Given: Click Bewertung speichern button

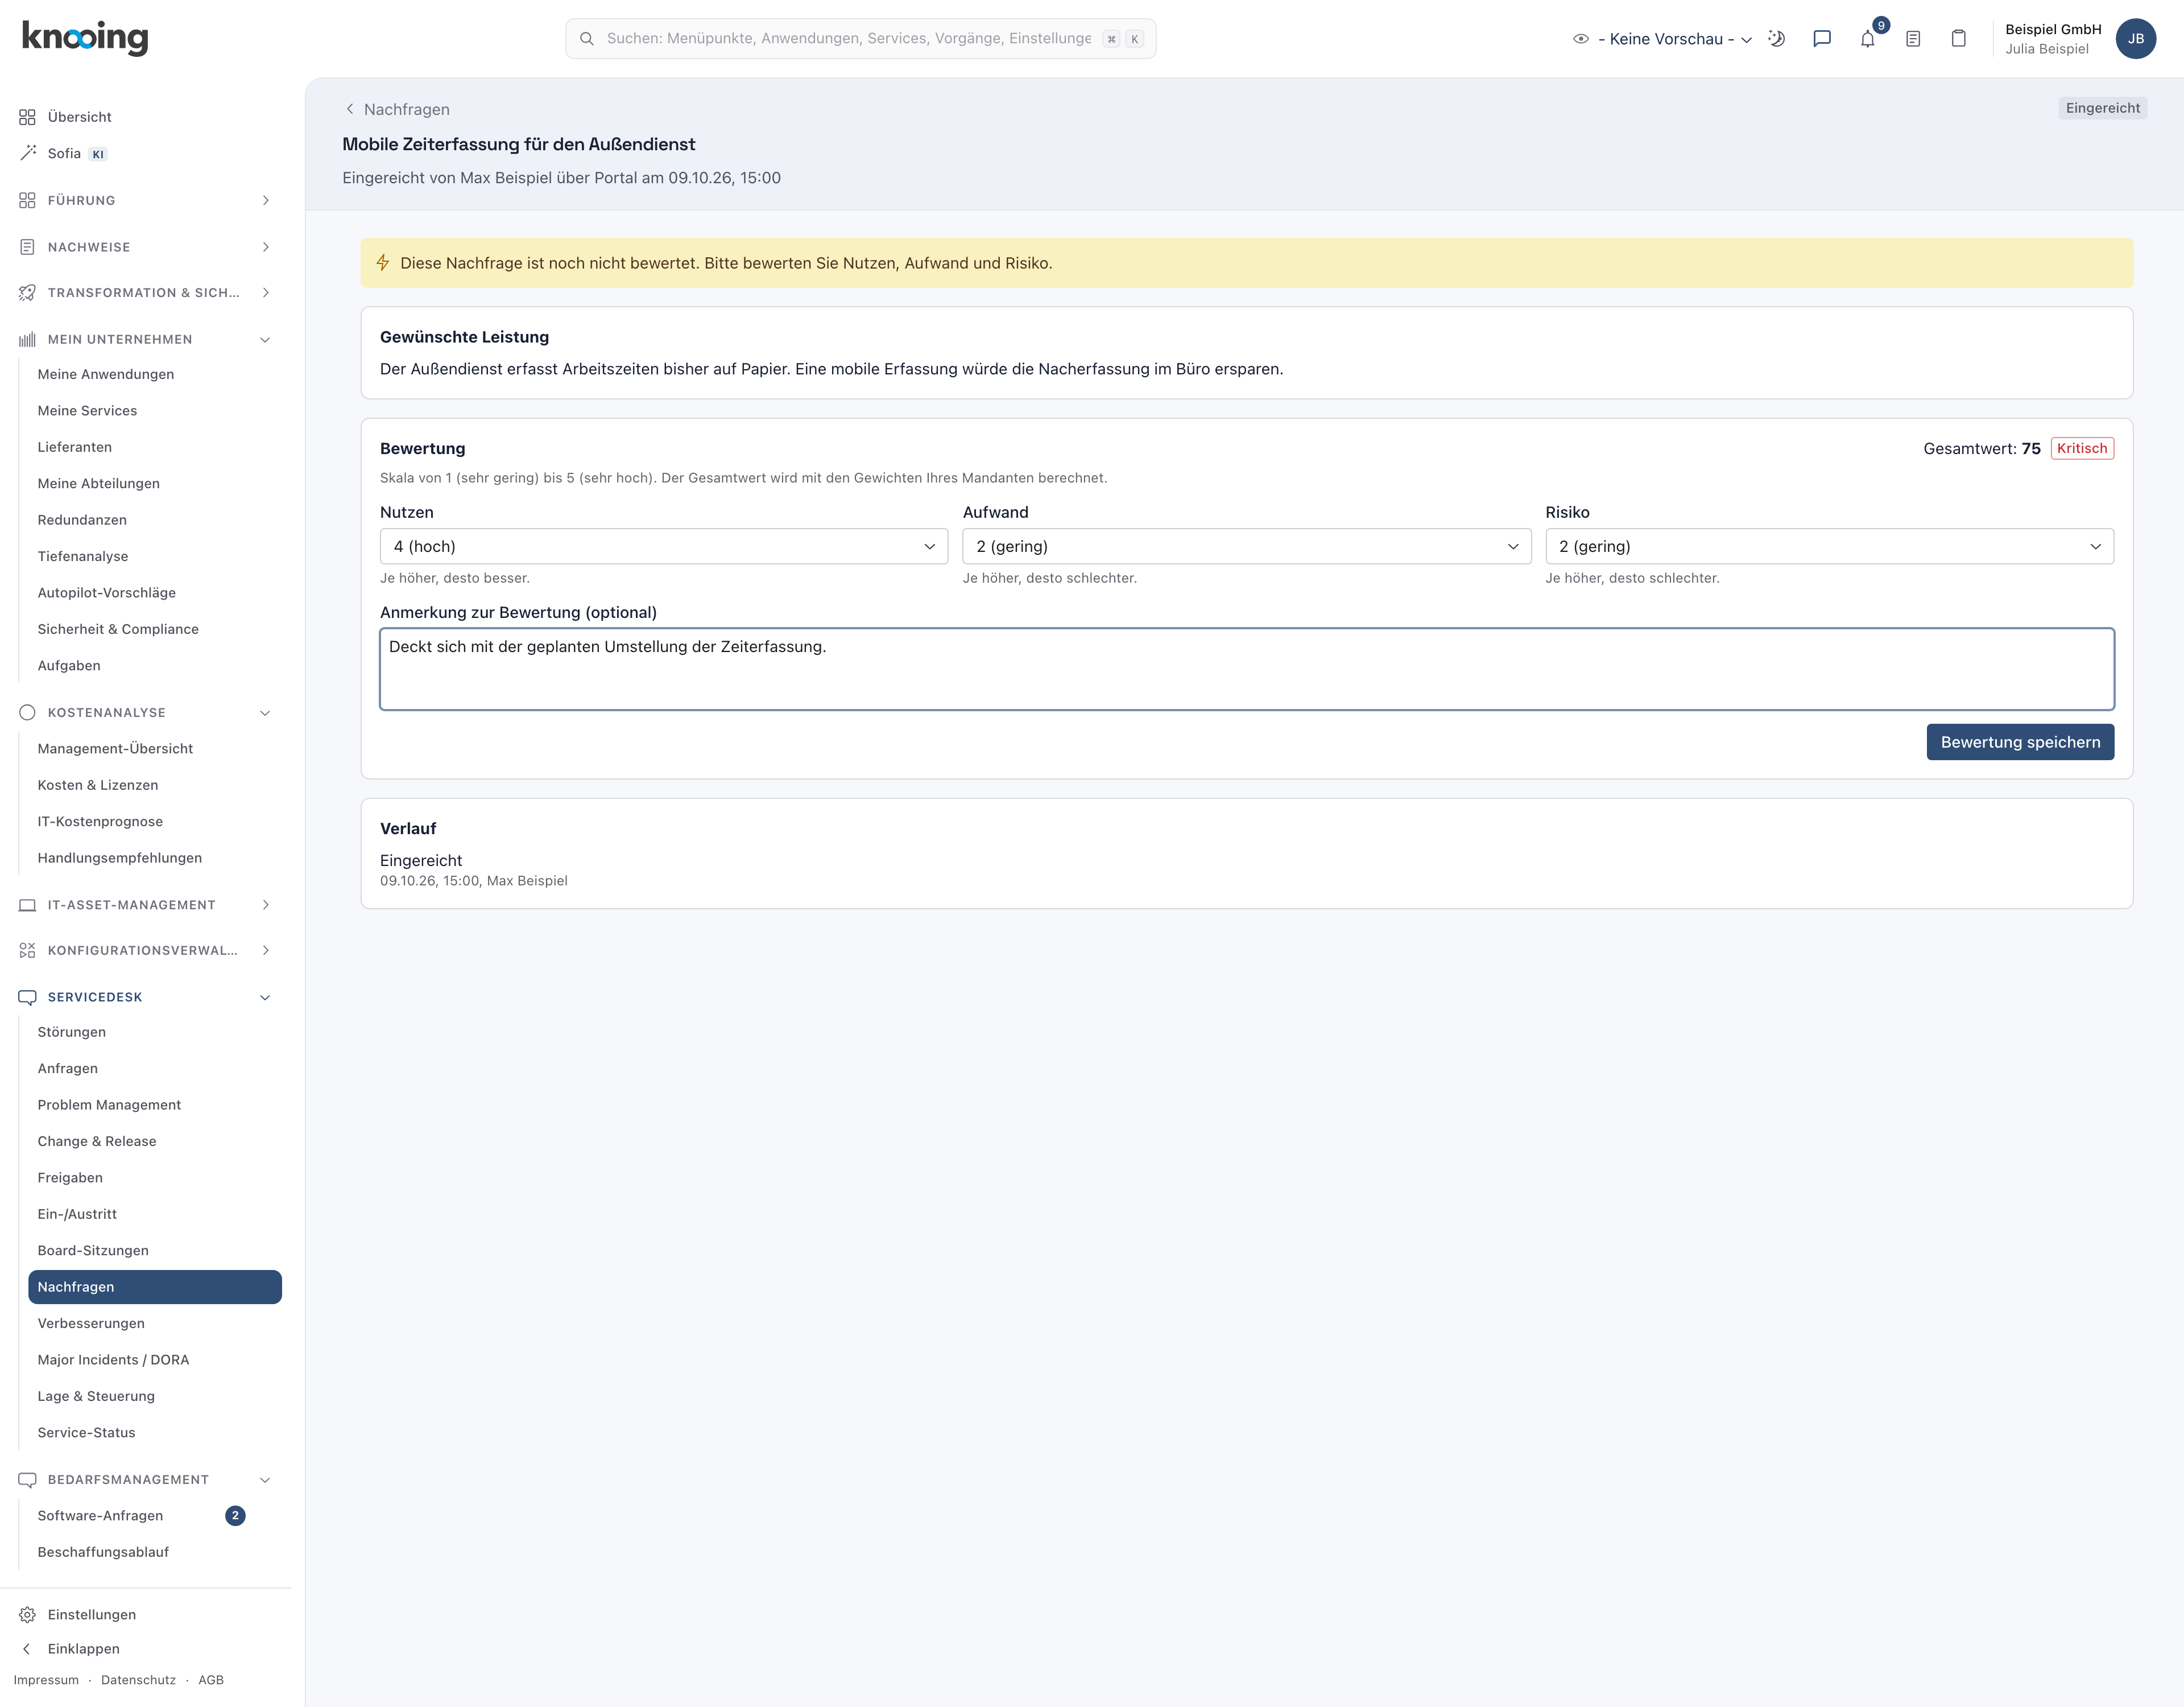Looking at the screenshot, I should pyautogui.click(x=2020, y=741).
